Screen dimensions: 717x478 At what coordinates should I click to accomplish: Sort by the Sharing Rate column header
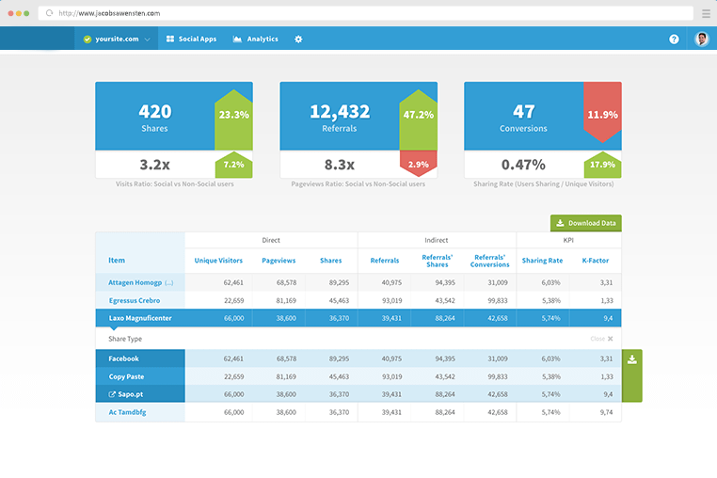click(542, 261)
